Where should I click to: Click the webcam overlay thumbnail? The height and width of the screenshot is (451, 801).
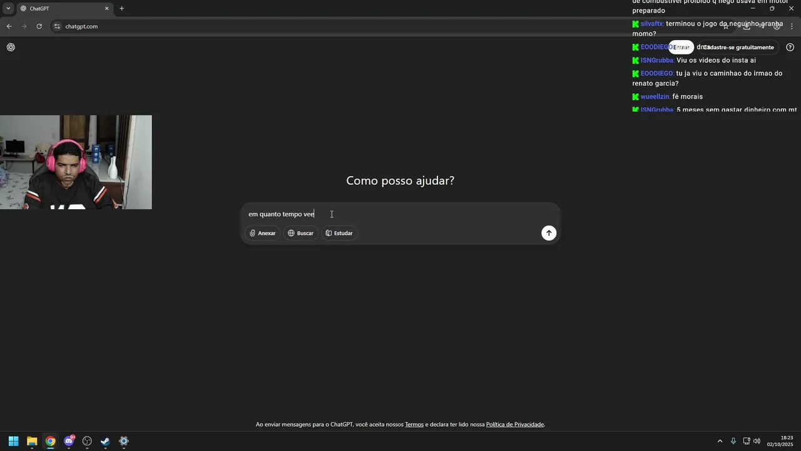coord(76,162)
